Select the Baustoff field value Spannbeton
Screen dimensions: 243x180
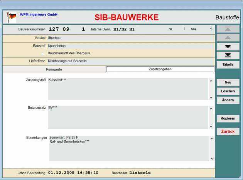pyautogui.click(x=57, y=46)
